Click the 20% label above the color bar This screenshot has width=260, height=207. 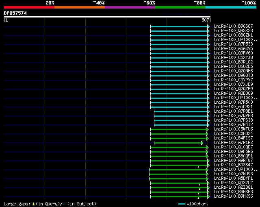(50, 3)
